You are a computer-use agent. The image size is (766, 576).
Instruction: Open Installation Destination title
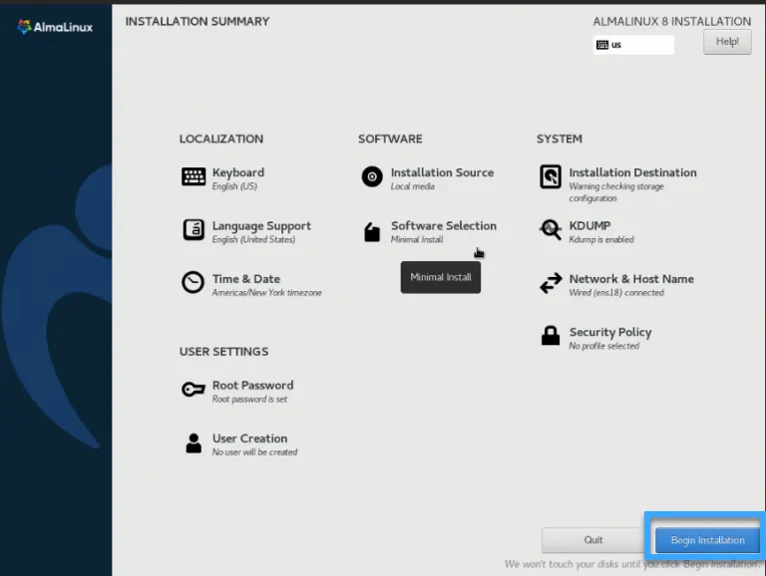[x=632, y=172]
